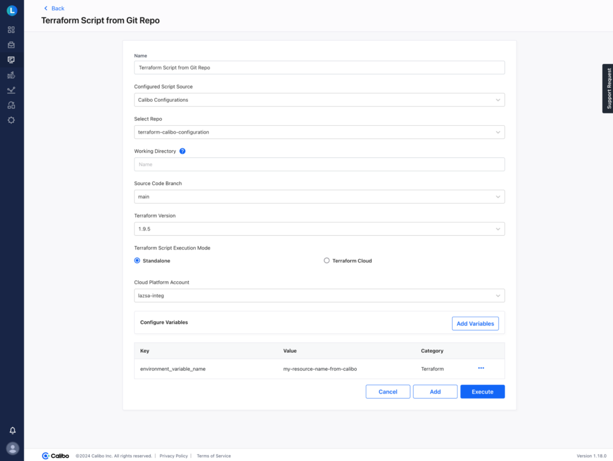Image resolution: width=613 pixels, height=461 pixels.
Task: Expand the Configured Script Source dropdown
Action: pos(319,100)
